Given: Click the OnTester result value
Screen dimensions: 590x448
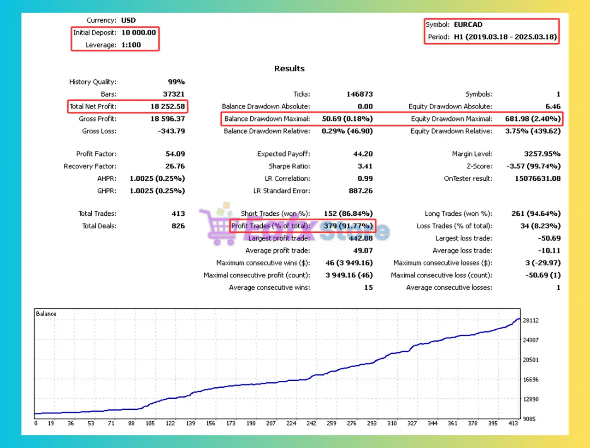Looking at the screenshot, I should pyautogui.click(x=537, y=179).
